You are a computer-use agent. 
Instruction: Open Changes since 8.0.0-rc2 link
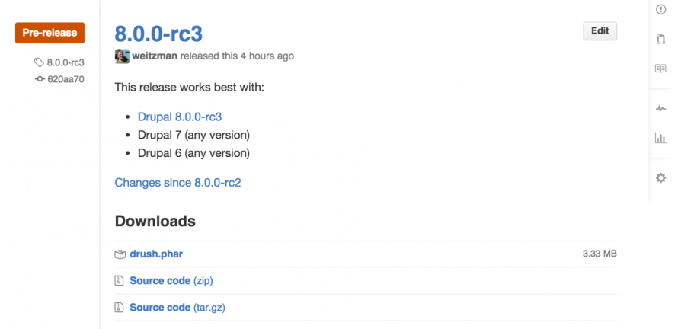coord(177,183)
